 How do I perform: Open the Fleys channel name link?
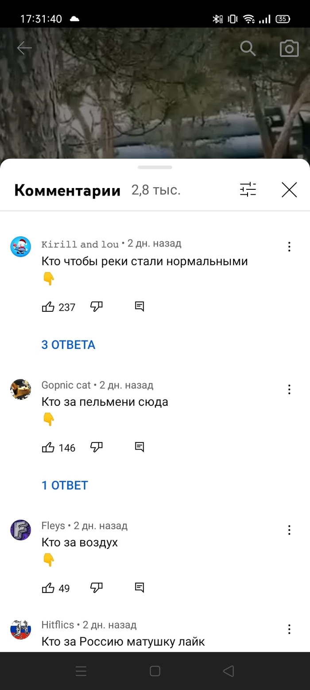pos(53,526)
